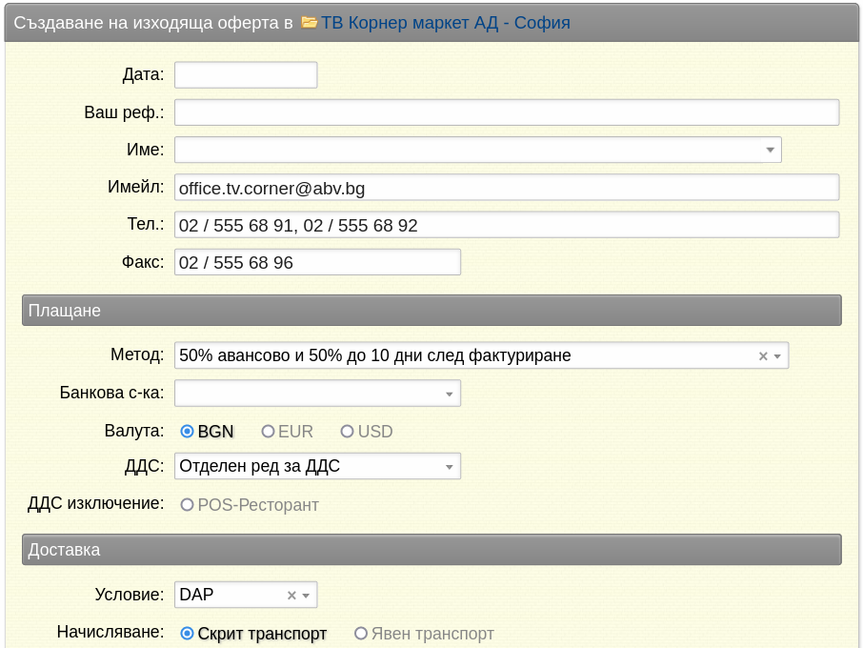The height and width of the screenshot is (648, 863).
Task: Click the Име dropdown arrow
Action: click(x=770, y=150)
